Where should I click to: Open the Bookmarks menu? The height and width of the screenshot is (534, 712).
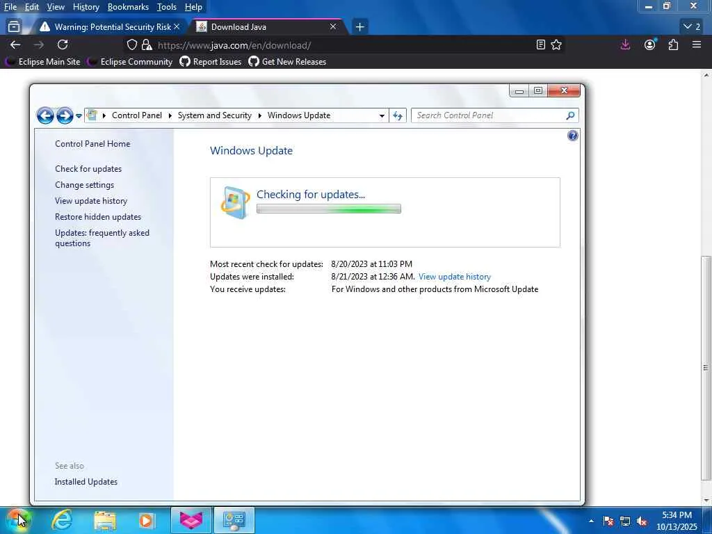[128, 7]
